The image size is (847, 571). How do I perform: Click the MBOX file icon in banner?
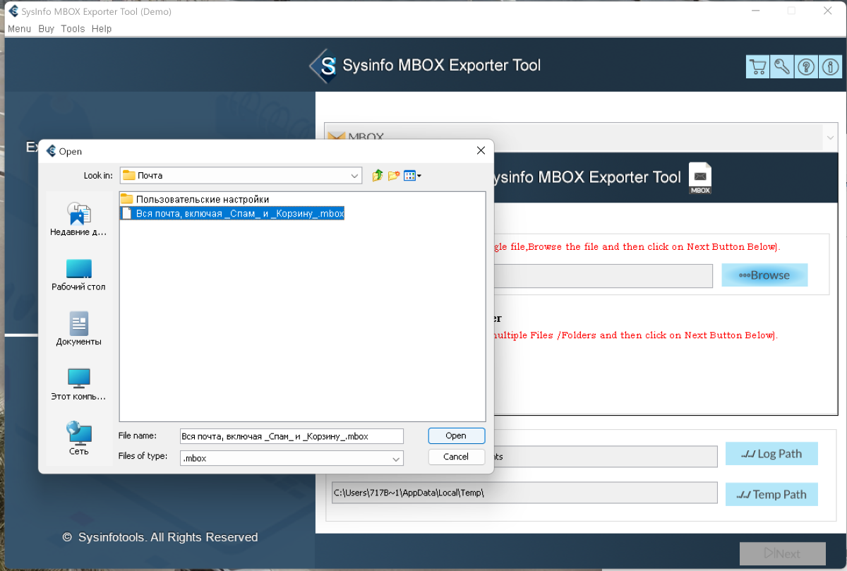click(700, 179)
